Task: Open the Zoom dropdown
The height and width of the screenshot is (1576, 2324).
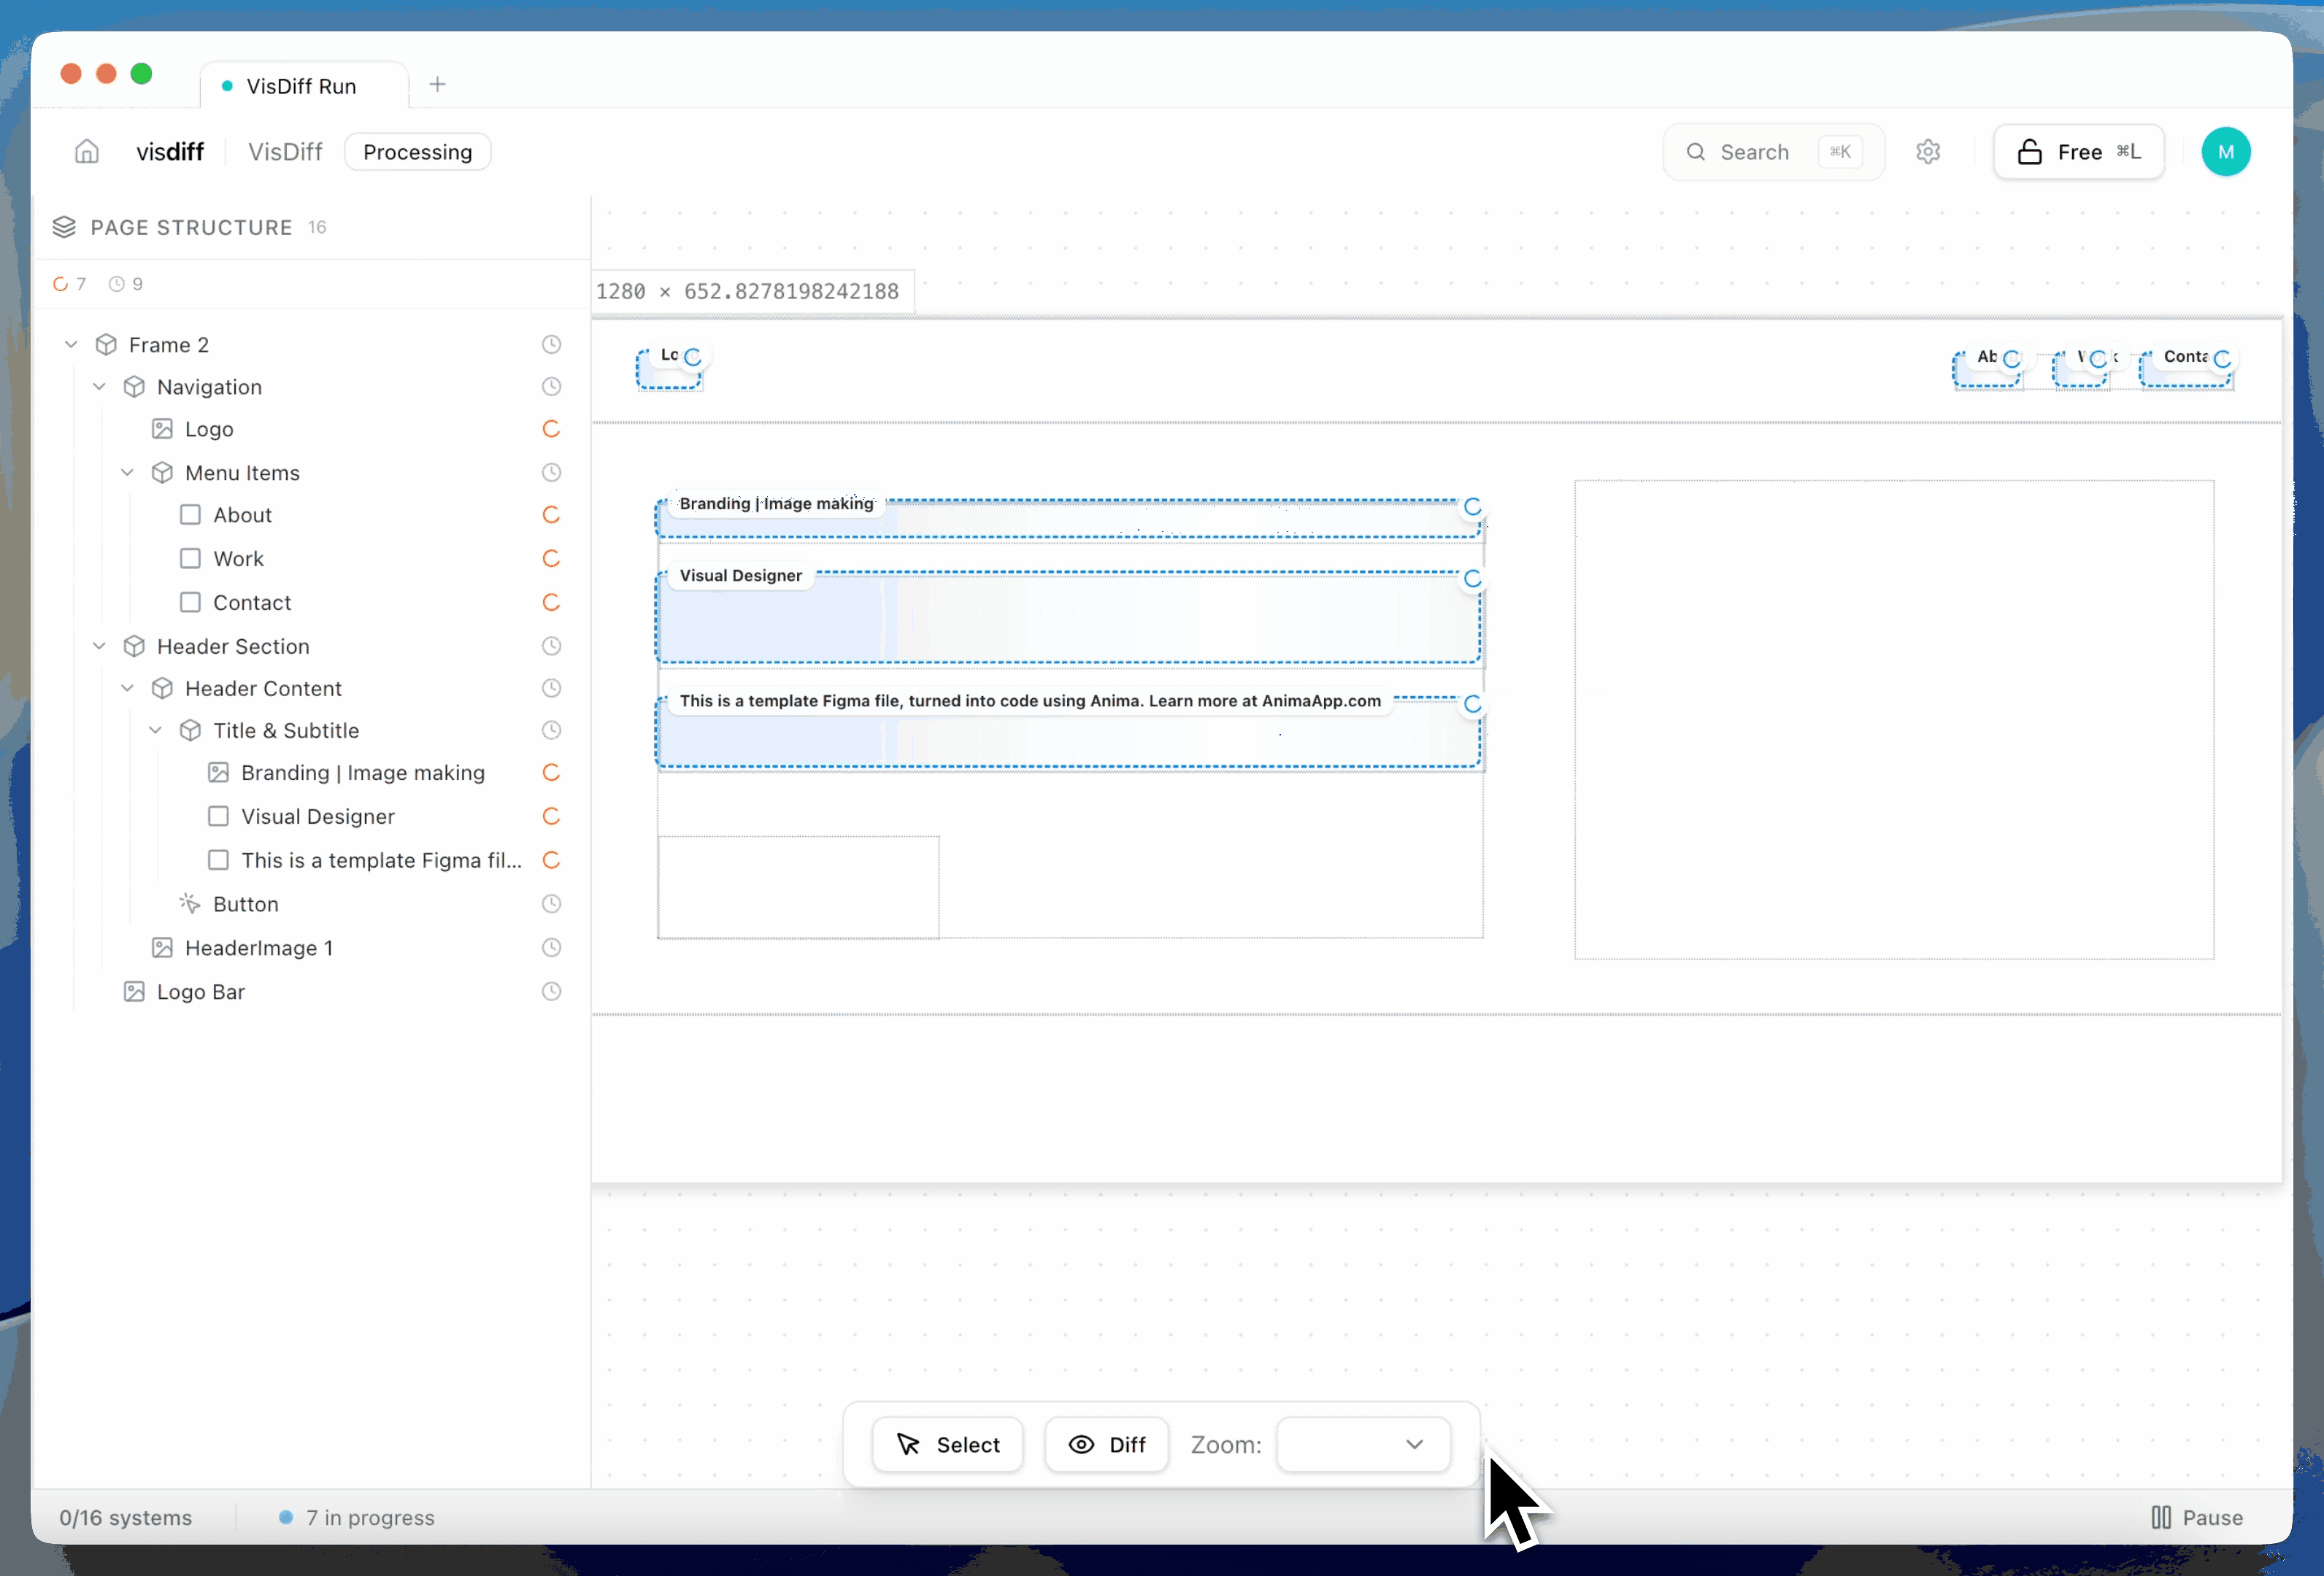Action: pyautogui.click(x=1363, y=1445)
